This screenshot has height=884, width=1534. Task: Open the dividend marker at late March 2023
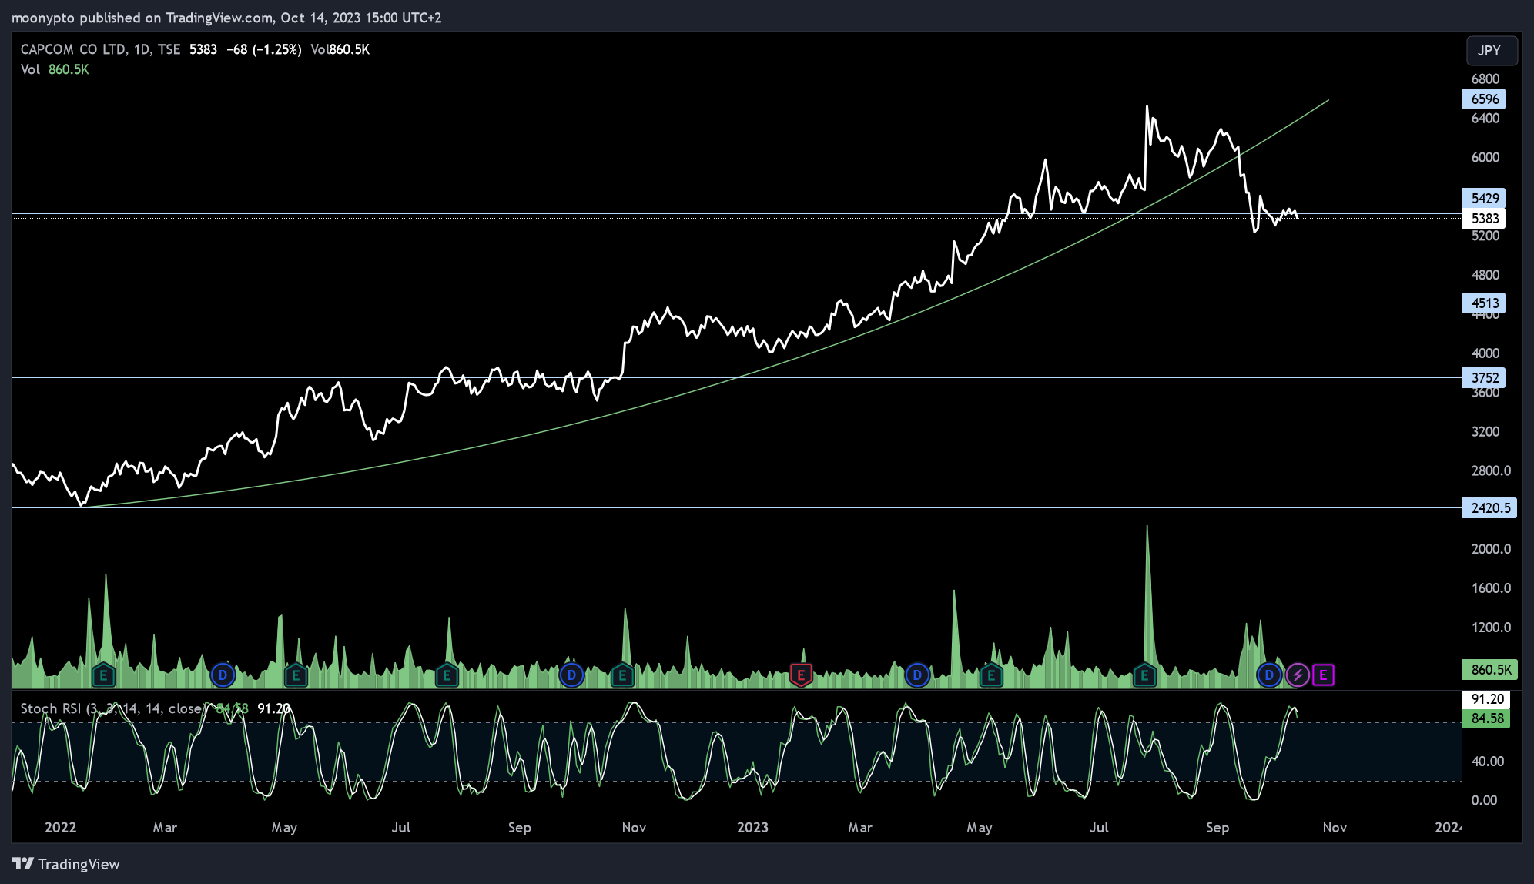pyautogui.click(x=917, y=675)
